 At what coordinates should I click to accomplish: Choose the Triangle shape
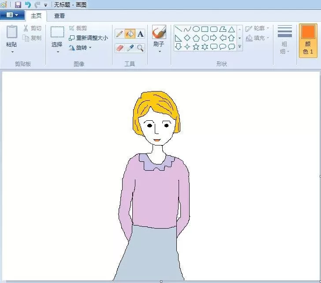[x=231, y=29]
